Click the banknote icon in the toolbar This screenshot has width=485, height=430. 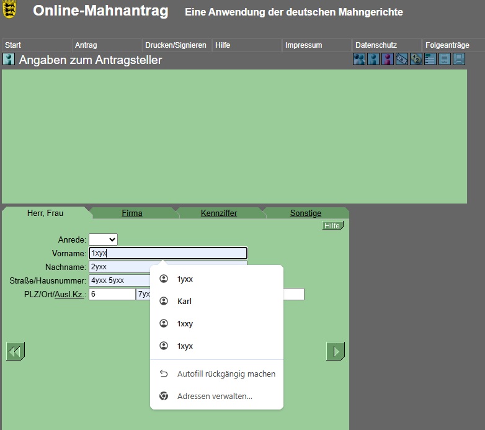pos(402,60)
